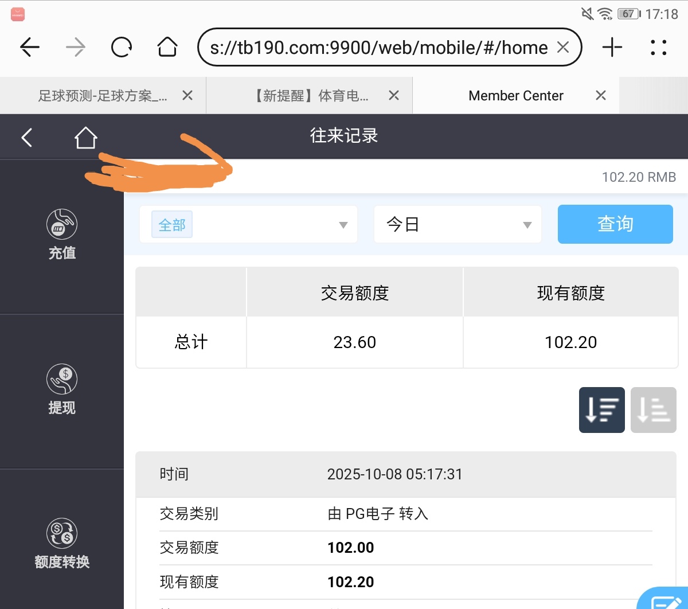Screen dimensions: 688x609
Task: Open the 今日 date range dropdown
Action: click(x=458, y=225)
